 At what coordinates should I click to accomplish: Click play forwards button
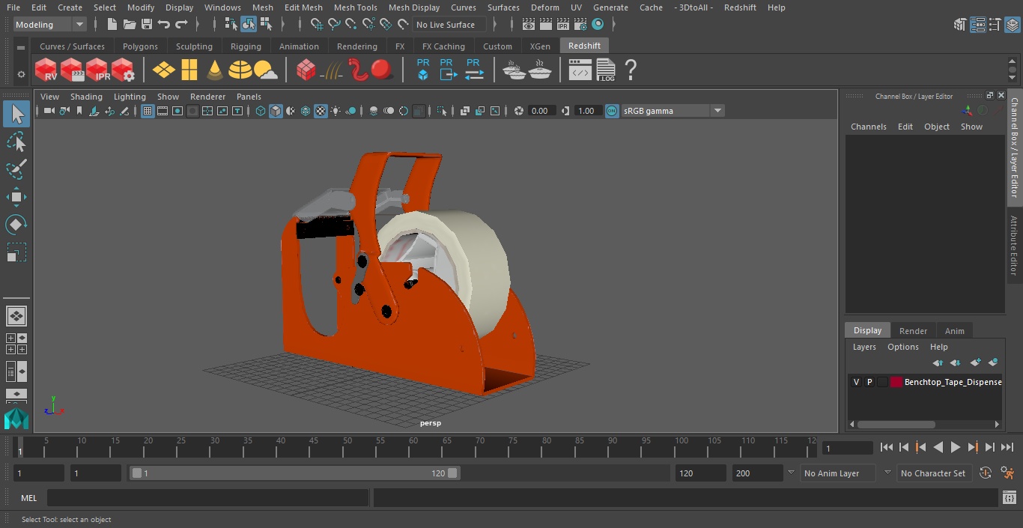tap(956, 447)
